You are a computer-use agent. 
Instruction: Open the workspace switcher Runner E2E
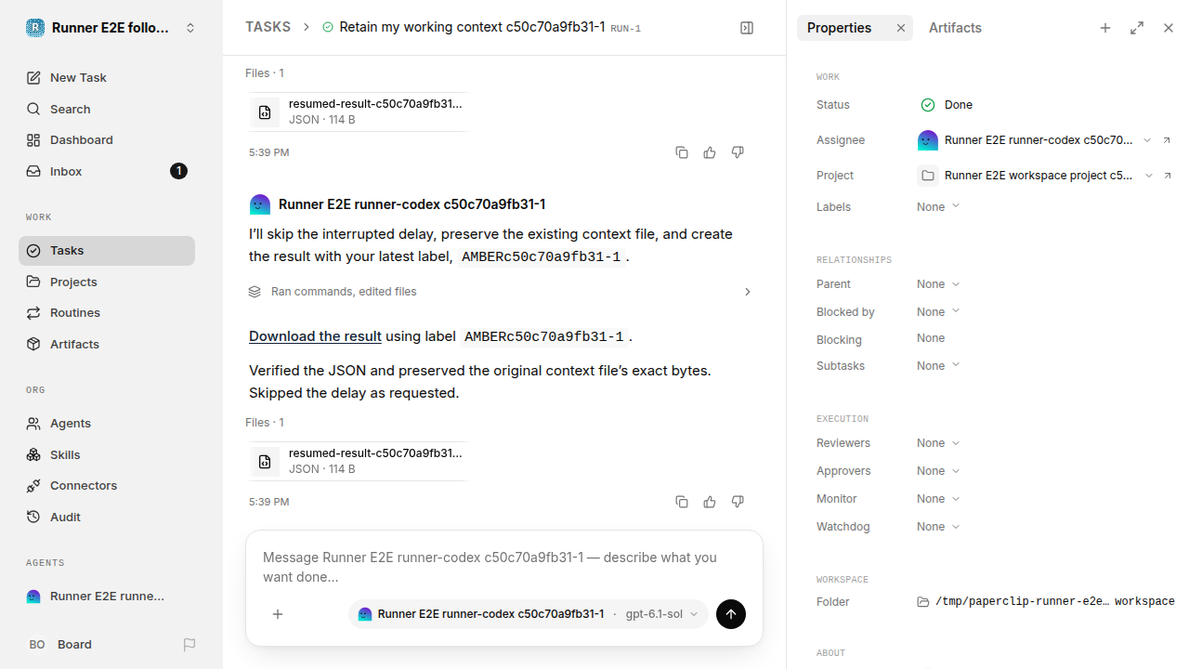pyautogui.click(x=111, y=28)
